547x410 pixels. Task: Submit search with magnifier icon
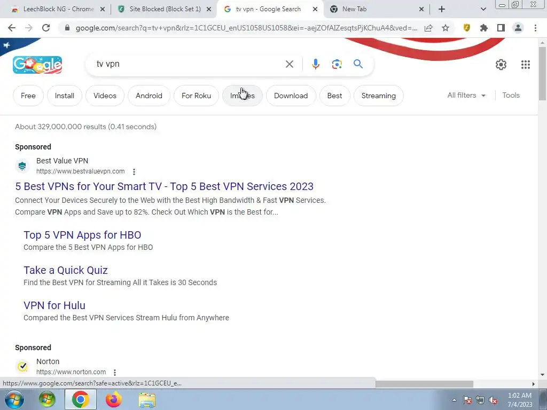coord(358,64)
